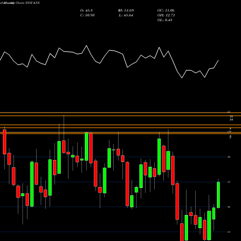Click the "C: 50.93" close value
The height and width of the screenshot is (241, 241).
[x=87, y=15]
